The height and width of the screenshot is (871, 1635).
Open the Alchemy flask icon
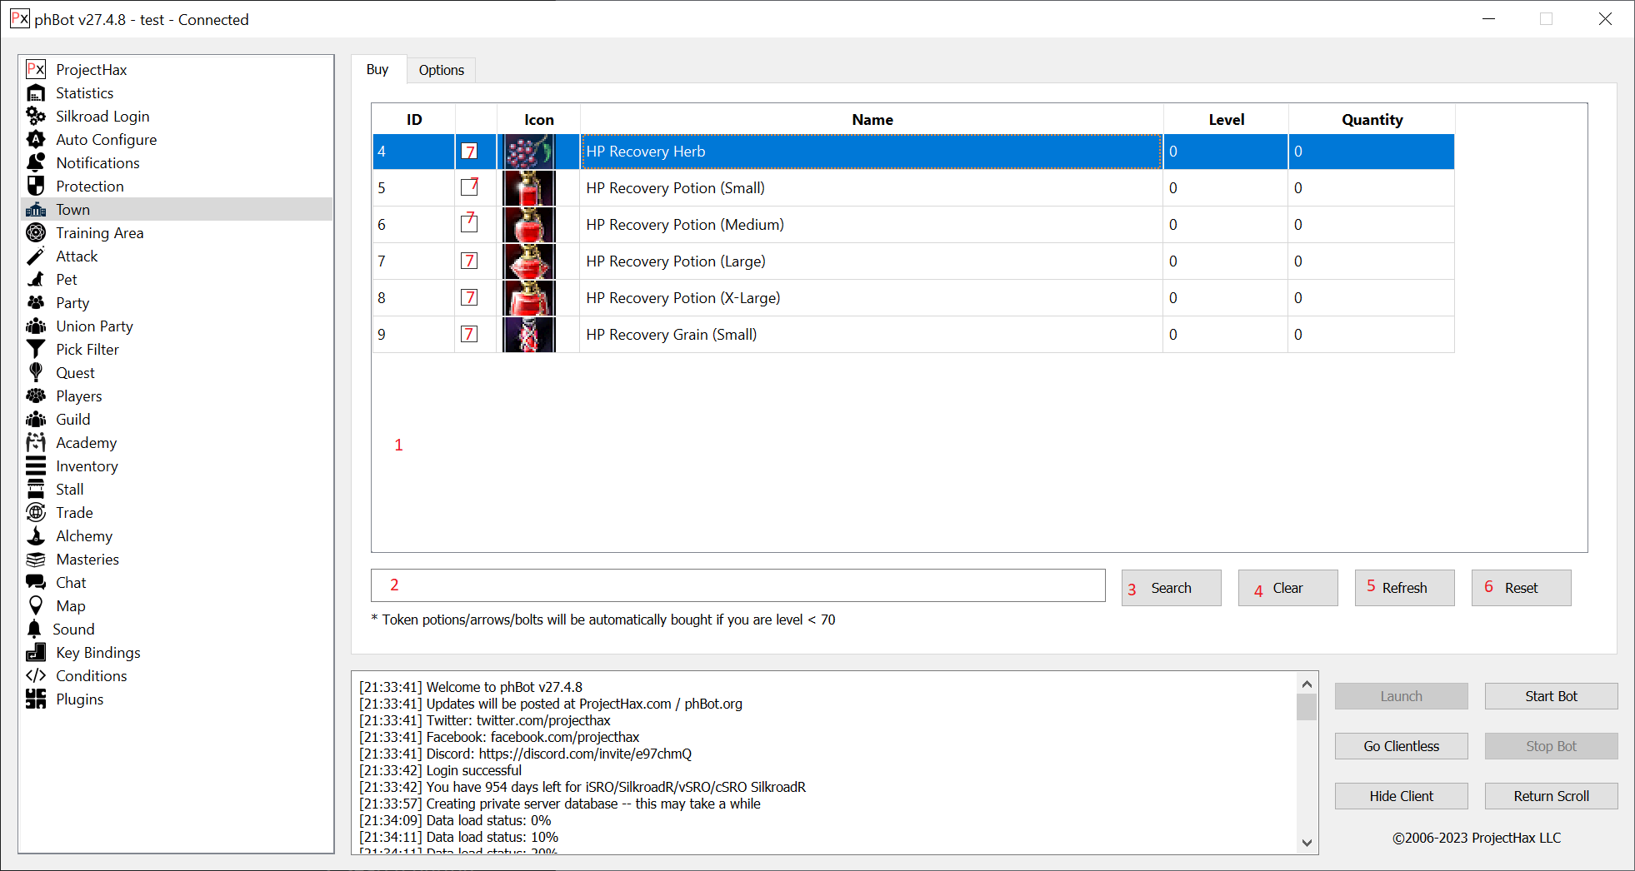tap(36, 536)
